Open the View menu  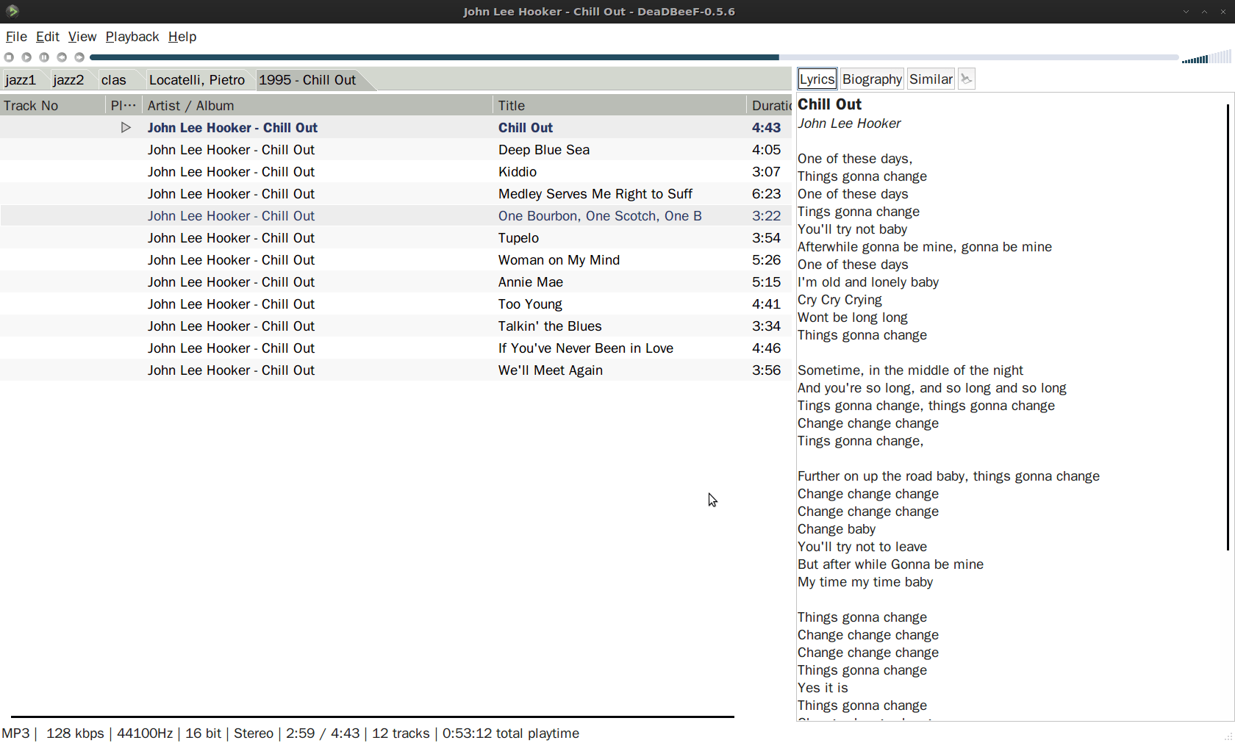click(x=82, y=37)
